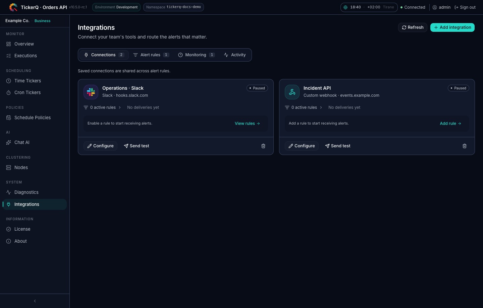Click the TickerQ logo icon
The width and height of the screenshot is (483, 308).
(x=13, y=7)
